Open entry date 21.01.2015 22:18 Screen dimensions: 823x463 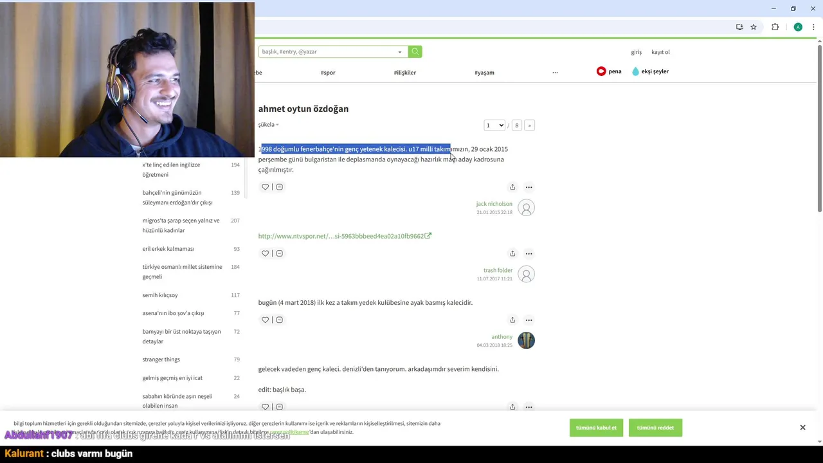point(494,212)
